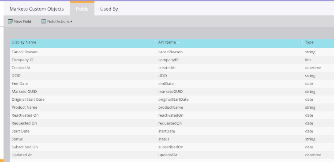Viewport: 334px width, 162px height.
Task: Click the Field Actions button label
Action: point(58,22)
